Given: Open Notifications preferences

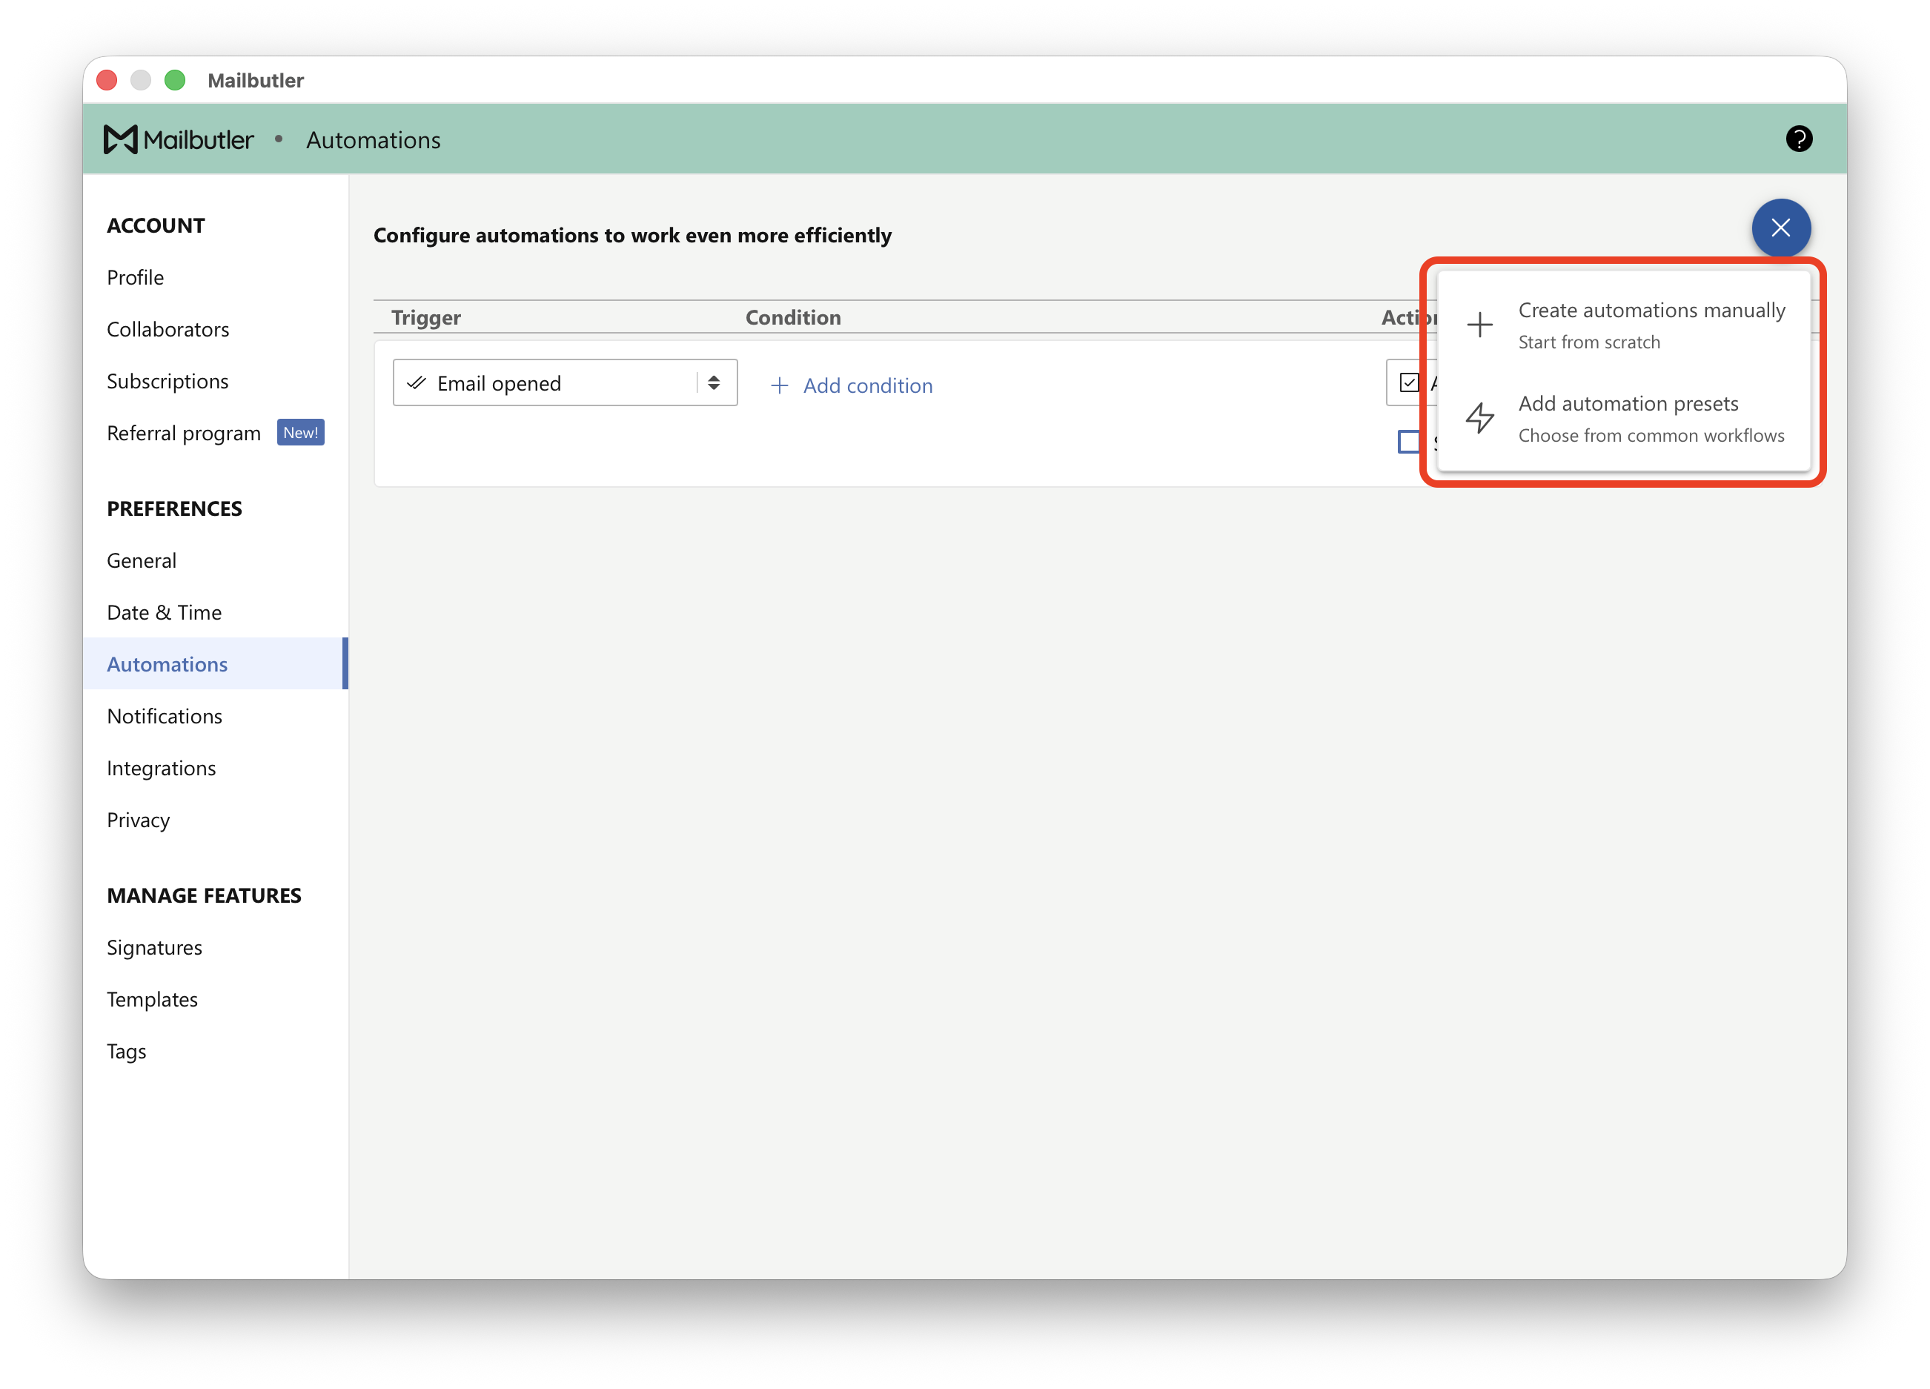Looking at the screenshot, I should (165, 717).
